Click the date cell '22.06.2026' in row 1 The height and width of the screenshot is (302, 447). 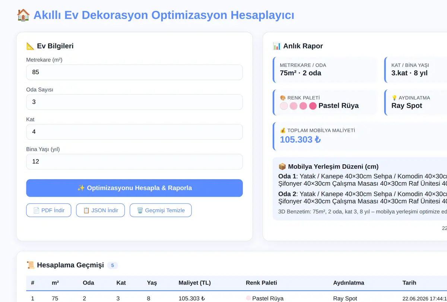point(425,298)
